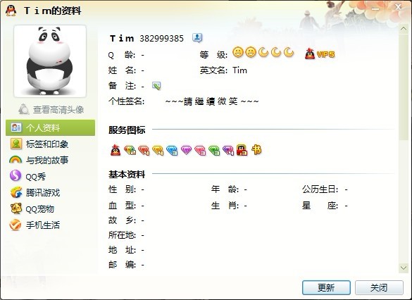Click the green diamond service icon
Screen dimensions: 412x300
coord(214,151)
